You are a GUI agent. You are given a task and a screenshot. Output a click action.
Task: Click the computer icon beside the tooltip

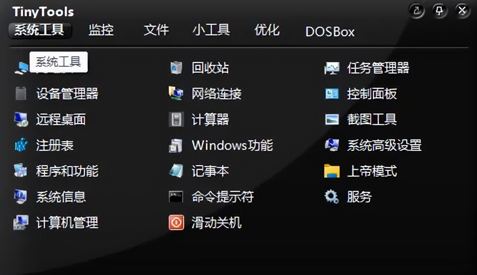coord(21,68)
